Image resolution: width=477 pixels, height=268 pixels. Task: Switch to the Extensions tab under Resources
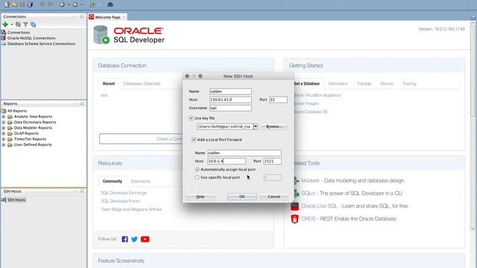(141, 181)
